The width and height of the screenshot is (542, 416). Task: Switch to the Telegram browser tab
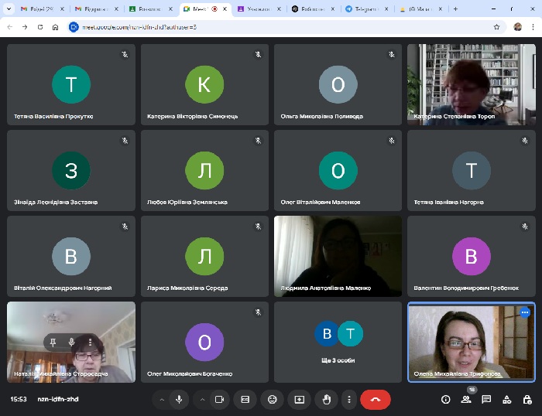point(367,9)
